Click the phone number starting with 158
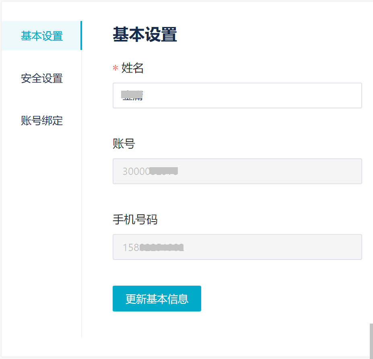 click(x=153, y=247)
